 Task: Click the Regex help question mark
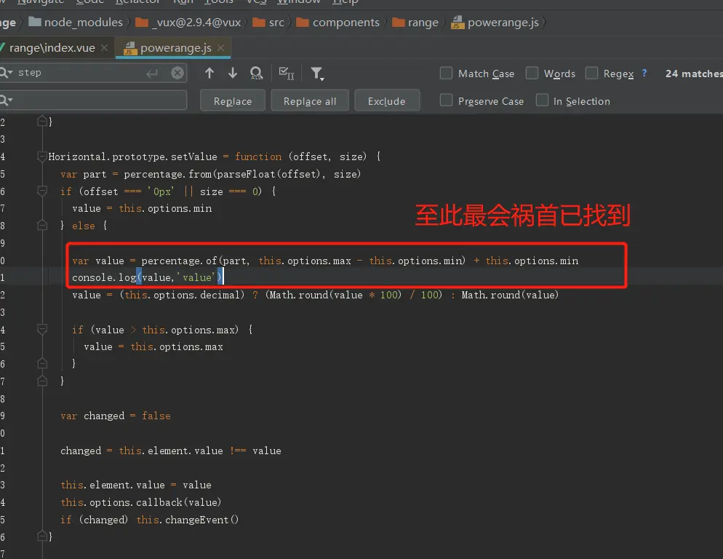tap(644, 73)
